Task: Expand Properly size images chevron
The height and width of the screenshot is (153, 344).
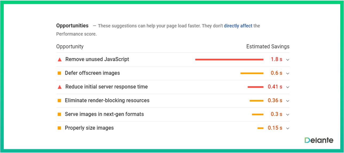Action: 288,128
